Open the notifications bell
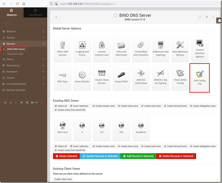This screenshot has width=222, height=183. (219, 21)
